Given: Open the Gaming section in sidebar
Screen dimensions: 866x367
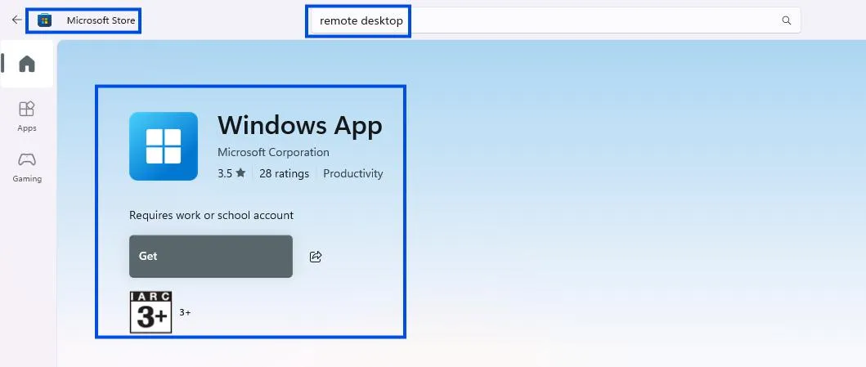Looking at the screenshot, I should click(26, 168).
